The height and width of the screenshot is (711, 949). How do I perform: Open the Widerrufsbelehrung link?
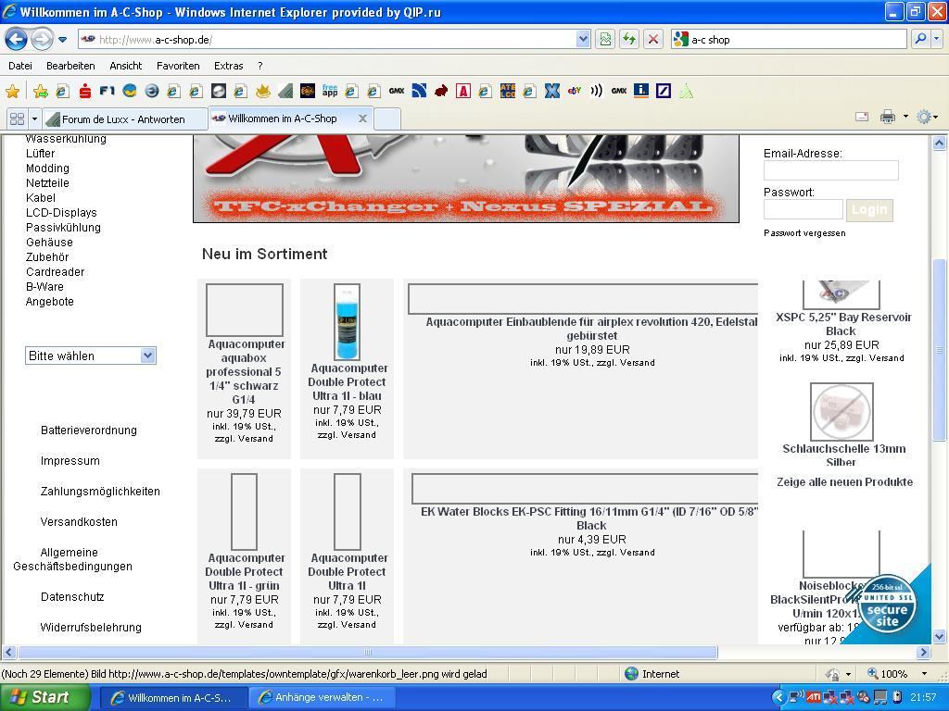91,628
